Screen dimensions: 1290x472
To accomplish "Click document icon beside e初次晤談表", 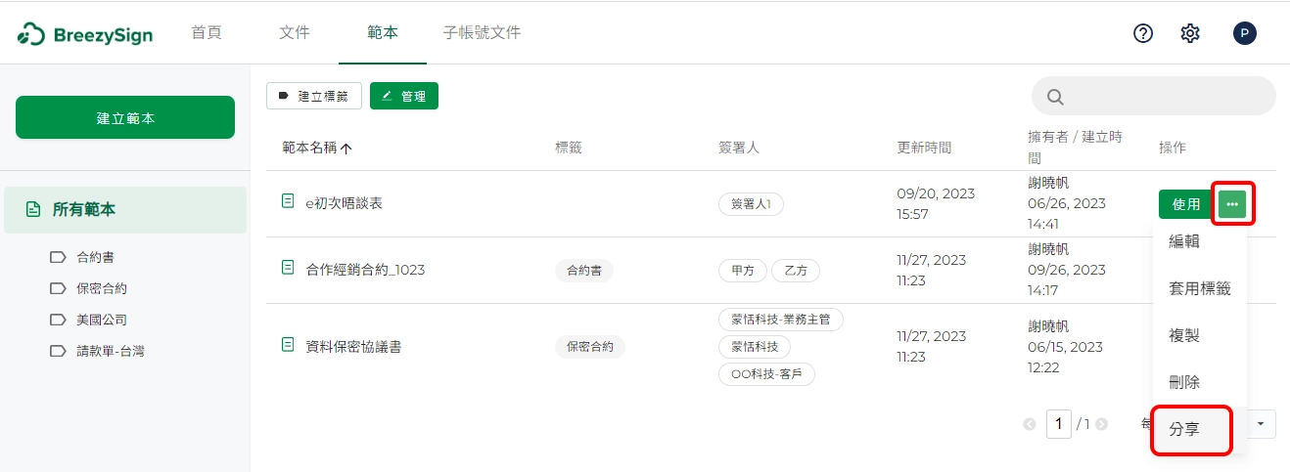I will (x=288, y=201).
